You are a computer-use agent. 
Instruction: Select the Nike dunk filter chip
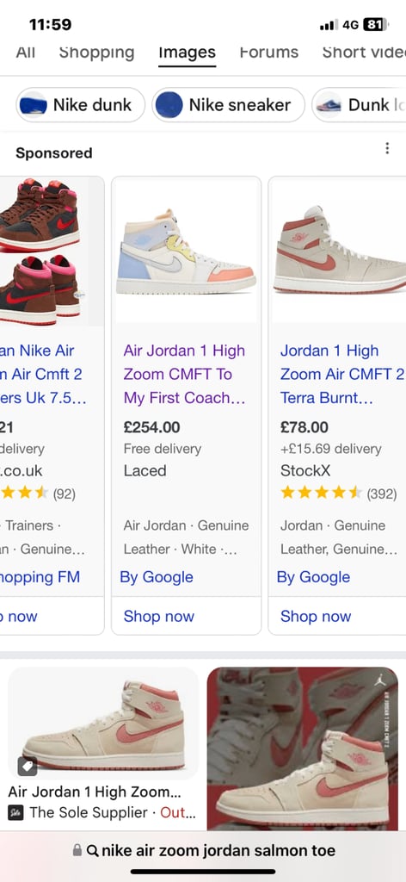click(x=80, y=104)
